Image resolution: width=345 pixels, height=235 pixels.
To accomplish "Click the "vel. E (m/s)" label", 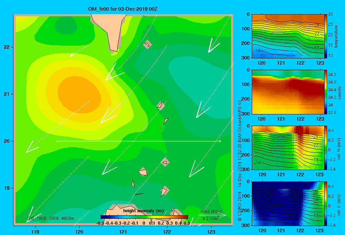I will click(339, 205).
